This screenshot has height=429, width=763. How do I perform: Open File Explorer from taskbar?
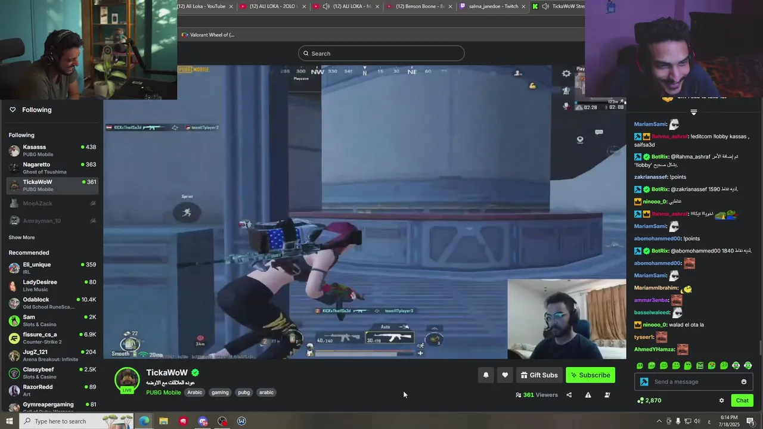[x=163, y=421]
